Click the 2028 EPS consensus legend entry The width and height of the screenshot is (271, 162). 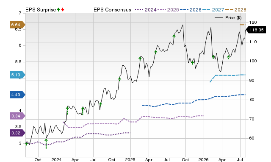[x=235, y=10]
